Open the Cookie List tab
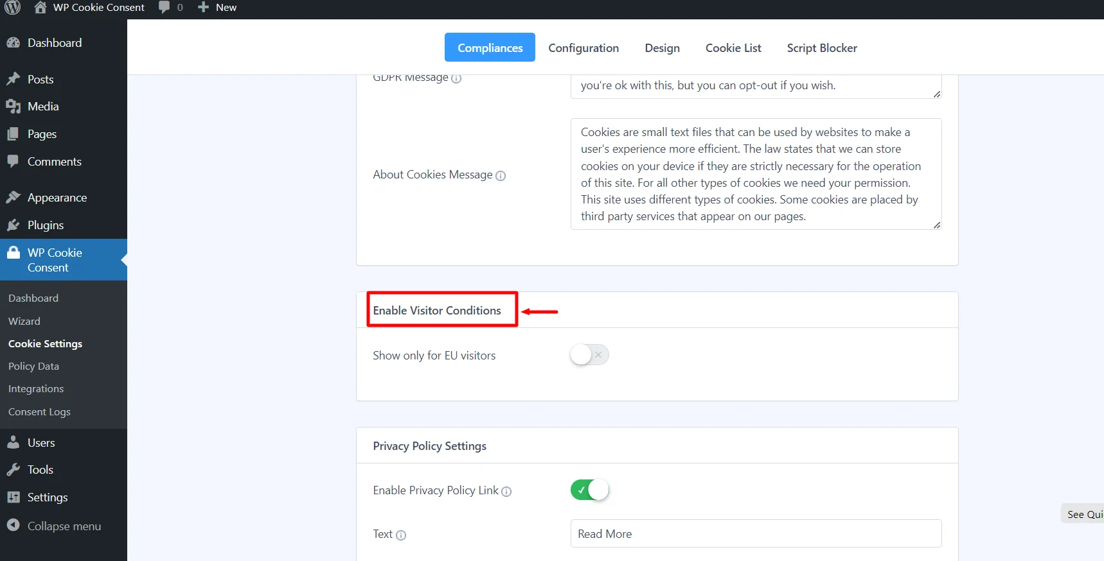This screenshot has height=561, width=1104. tap(733, 48)
